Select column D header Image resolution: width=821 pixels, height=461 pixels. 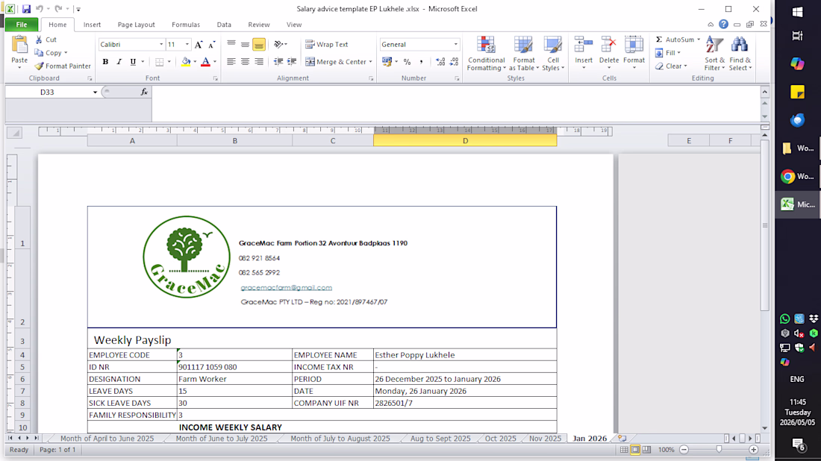pos(465,141)
